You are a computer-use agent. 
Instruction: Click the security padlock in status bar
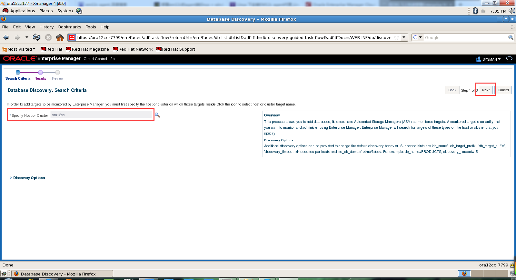pos(512,265)
